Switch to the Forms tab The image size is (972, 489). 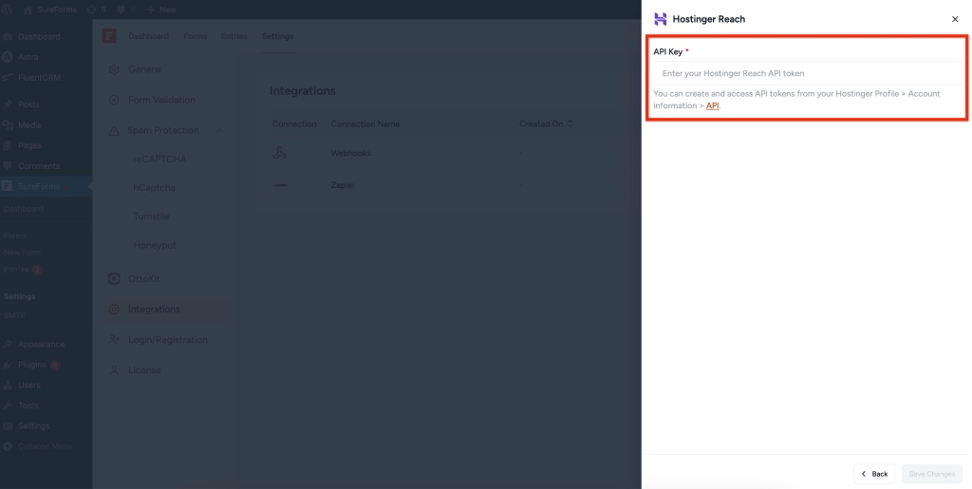pos(195,36)
